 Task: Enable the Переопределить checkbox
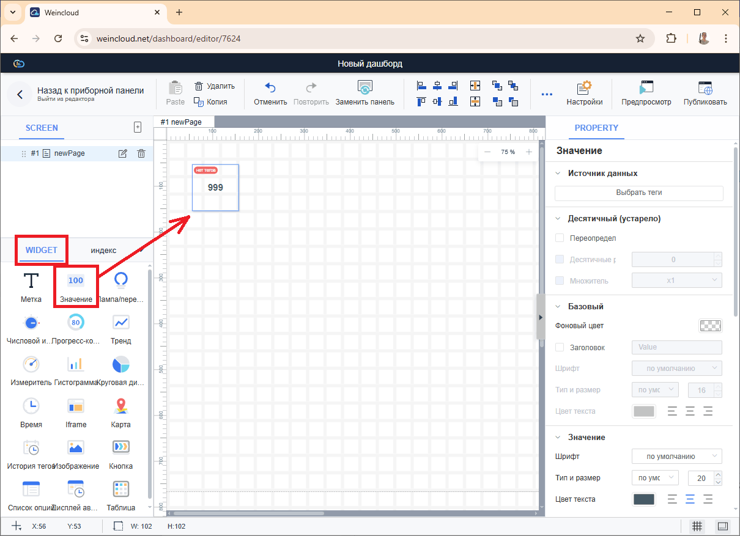[560, 238]
